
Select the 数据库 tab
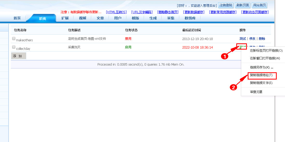point(190,18)
